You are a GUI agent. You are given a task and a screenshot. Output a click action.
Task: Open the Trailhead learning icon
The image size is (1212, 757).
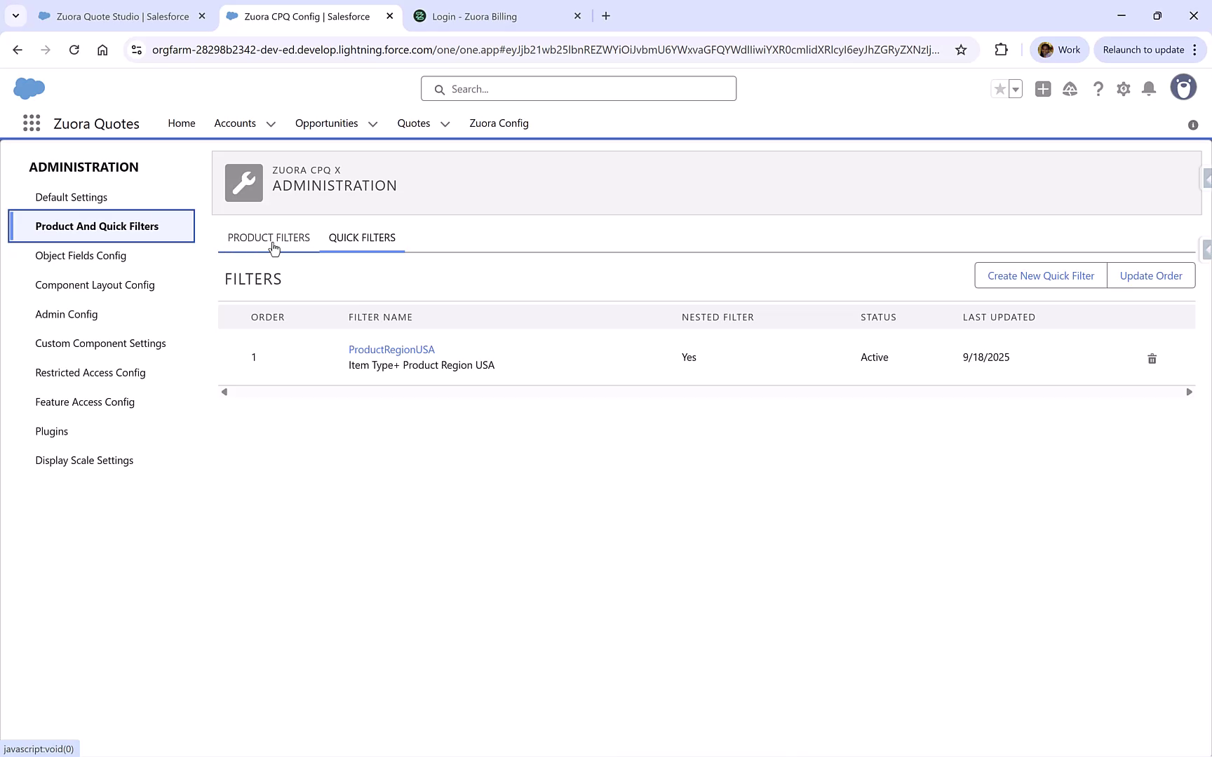(x=1070, y=89)
